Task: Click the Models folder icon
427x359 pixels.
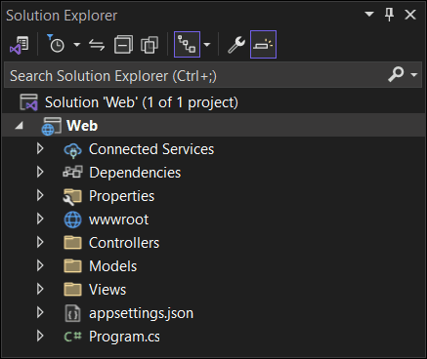Action: [72, 266]
